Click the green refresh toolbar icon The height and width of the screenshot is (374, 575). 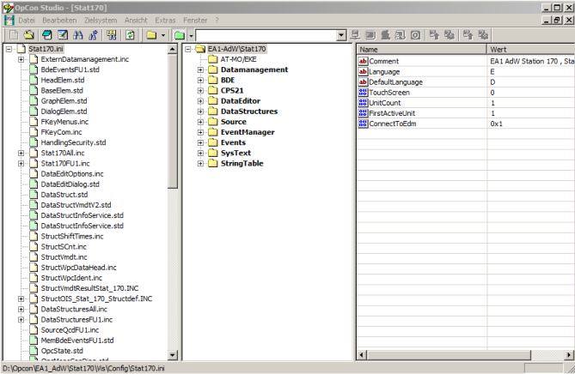click(x=130, y=35)
